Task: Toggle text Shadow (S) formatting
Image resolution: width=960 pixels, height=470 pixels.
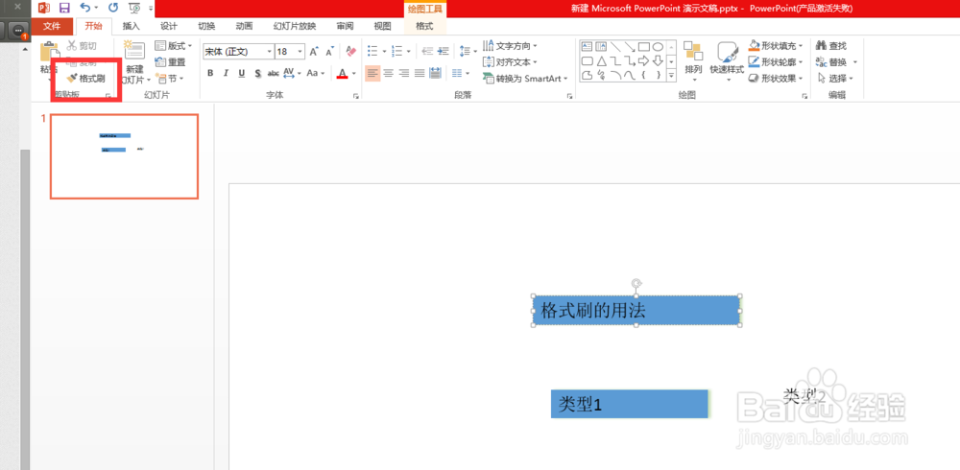Action: [x=257, y=74]
